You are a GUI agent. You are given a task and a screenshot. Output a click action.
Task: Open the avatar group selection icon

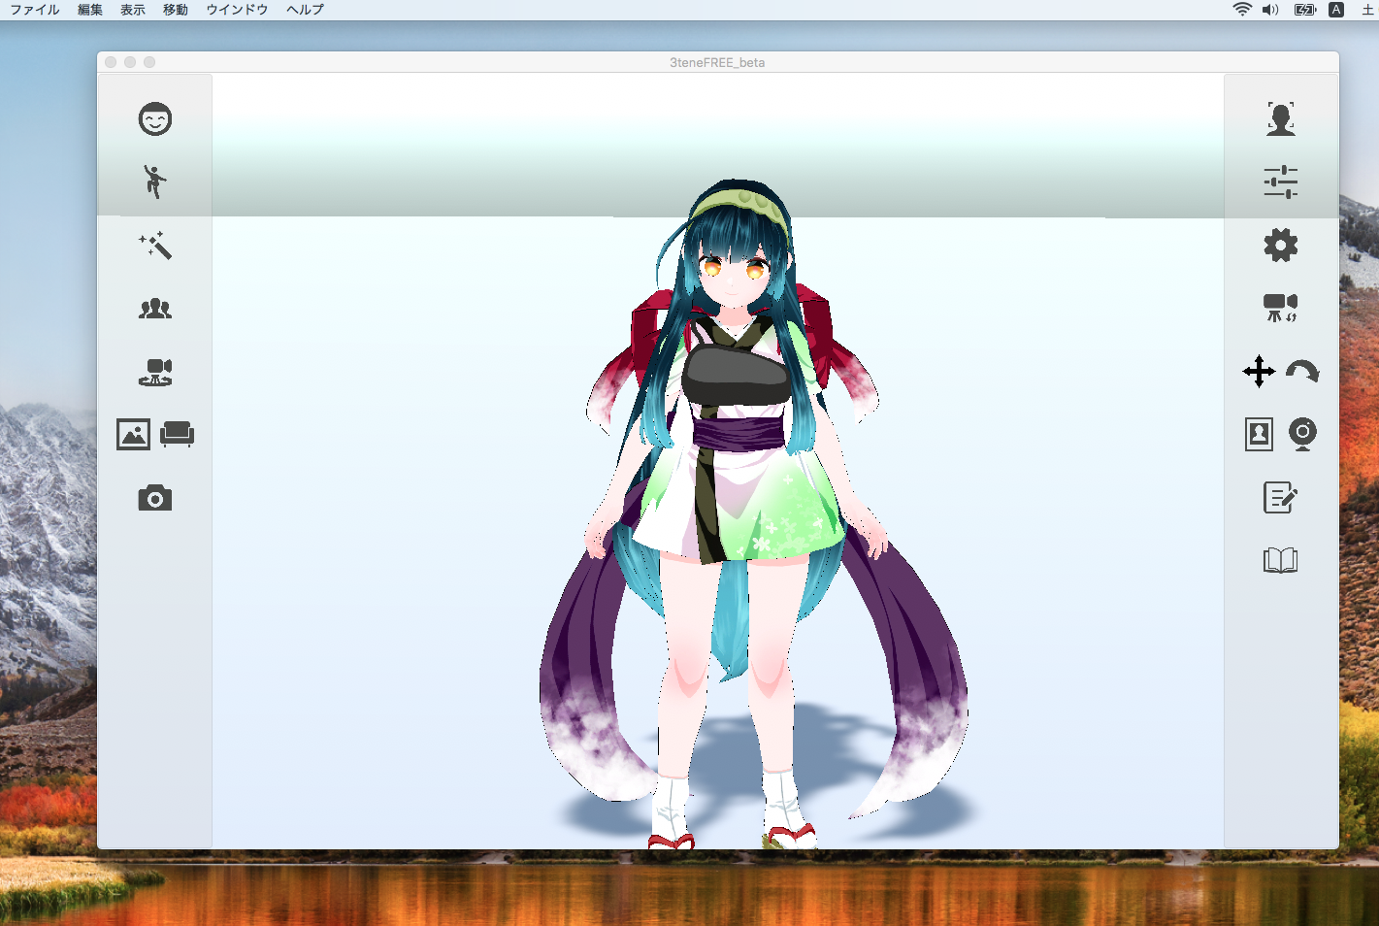pyautogui.click(x=155, y=309)
